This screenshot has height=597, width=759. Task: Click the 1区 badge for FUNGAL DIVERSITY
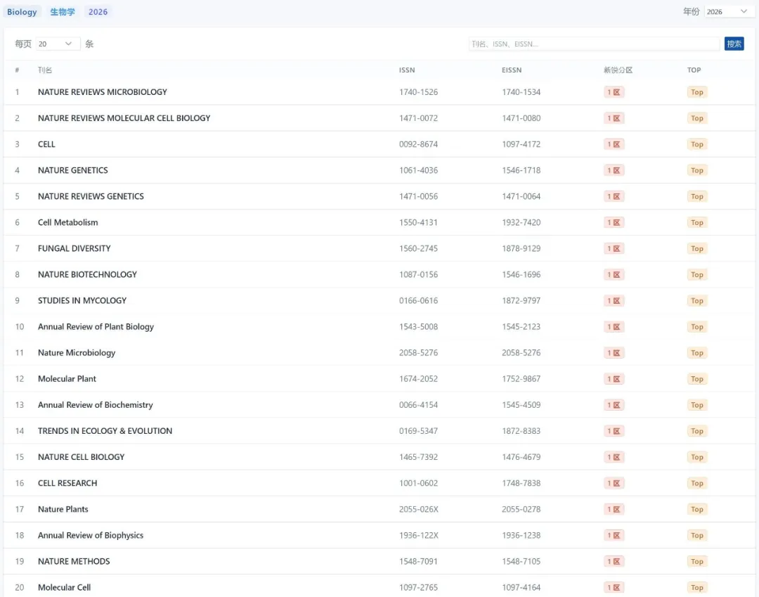(x=614, y=248)
